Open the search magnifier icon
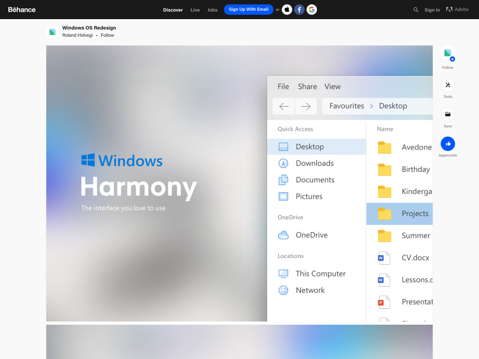 (x=416, y=10)
